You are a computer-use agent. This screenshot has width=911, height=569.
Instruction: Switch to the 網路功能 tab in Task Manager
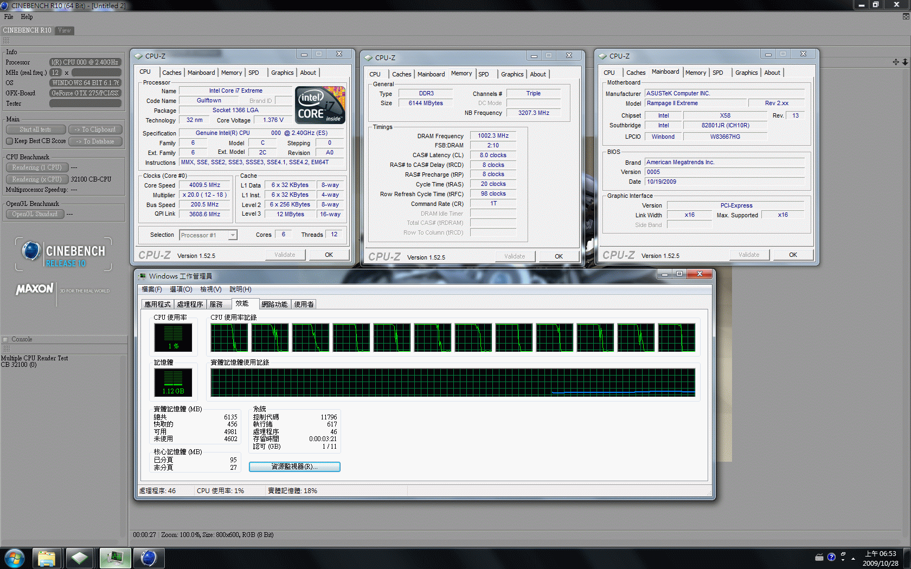pyautogui.click(x=274, y=305)
